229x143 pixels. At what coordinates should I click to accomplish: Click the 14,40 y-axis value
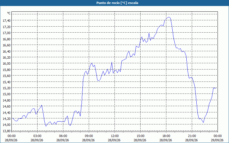[x=7, y=112]
